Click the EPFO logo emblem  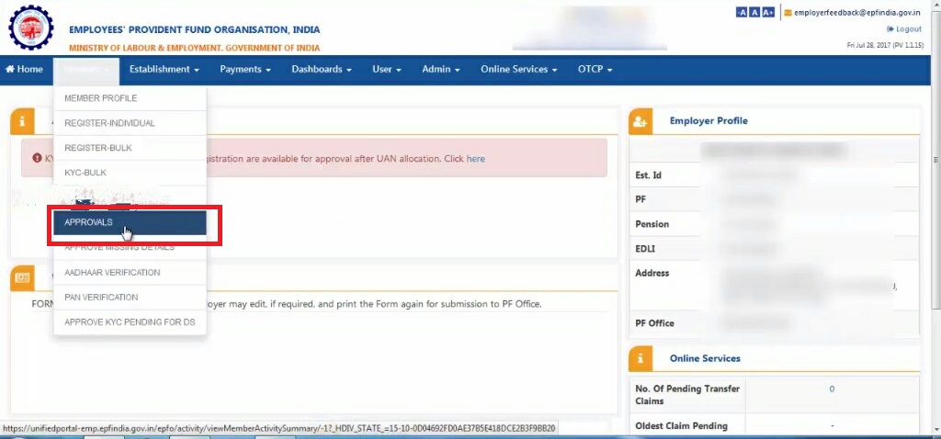(31, 28)
